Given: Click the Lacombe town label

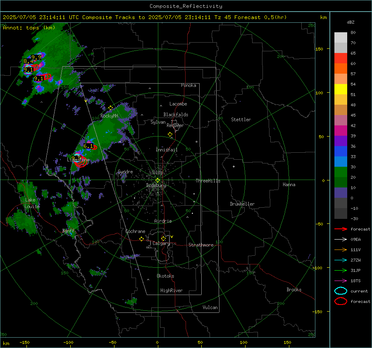Looking at the screenshot, I should pyautogui.click(x=178, y=104).
